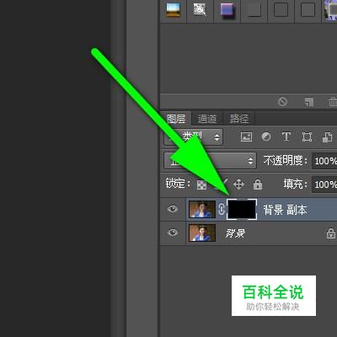Toggle the adjustment layer filter icon

pos(266,136)
